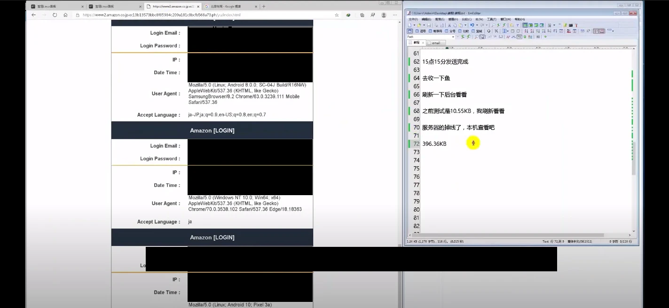This screenshot has height=308, width=669.
Task: Toggle the fourth wrap mode button in EmEditor
Action: click(x=542, y=25)
